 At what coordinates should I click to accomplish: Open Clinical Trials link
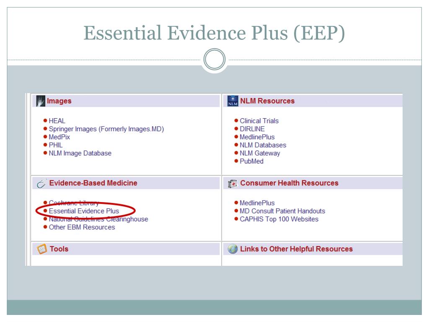click(259, 121)
